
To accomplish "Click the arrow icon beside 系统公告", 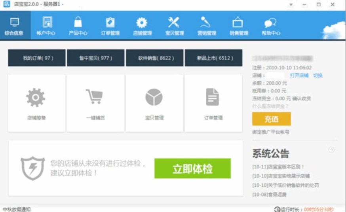I will point(331,150).
